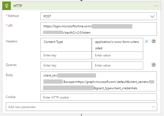
Task: Click the Method dropdown chevron arrow
Action: [152, 16]
